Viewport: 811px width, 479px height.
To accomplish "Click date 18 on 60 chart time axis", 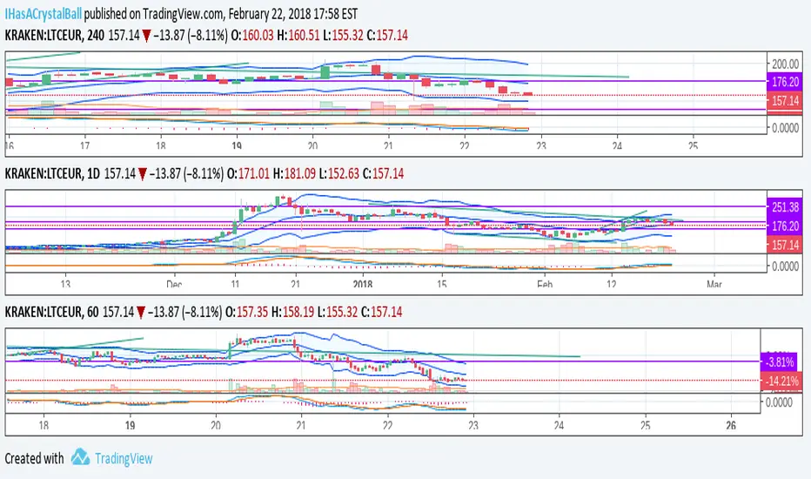I will click(44, 425).
